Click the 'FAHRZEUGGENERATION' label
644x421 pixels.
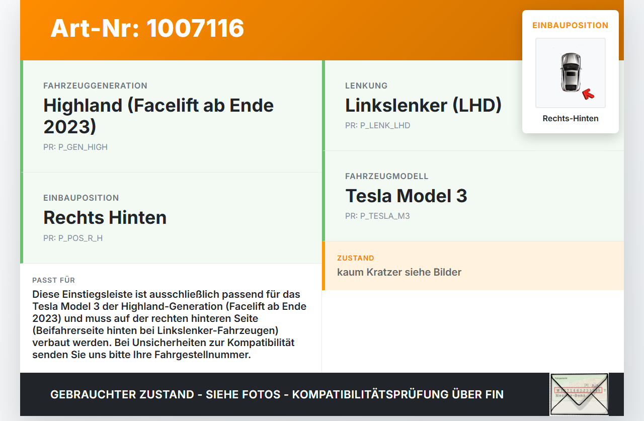pyautogui.click(x=95, y=86)
